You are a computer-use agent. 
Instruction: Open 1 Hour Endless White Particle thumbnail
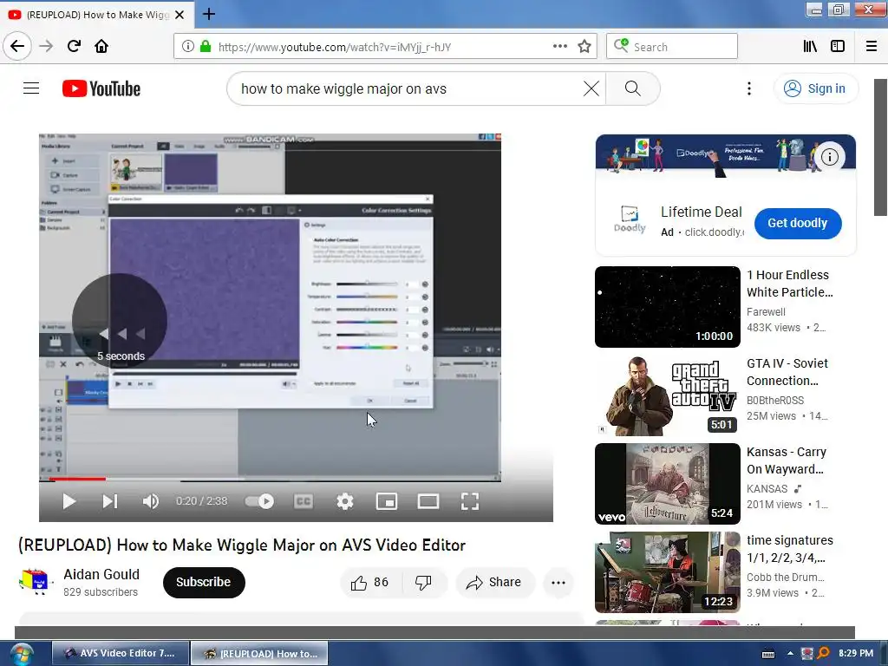[667, 307]
